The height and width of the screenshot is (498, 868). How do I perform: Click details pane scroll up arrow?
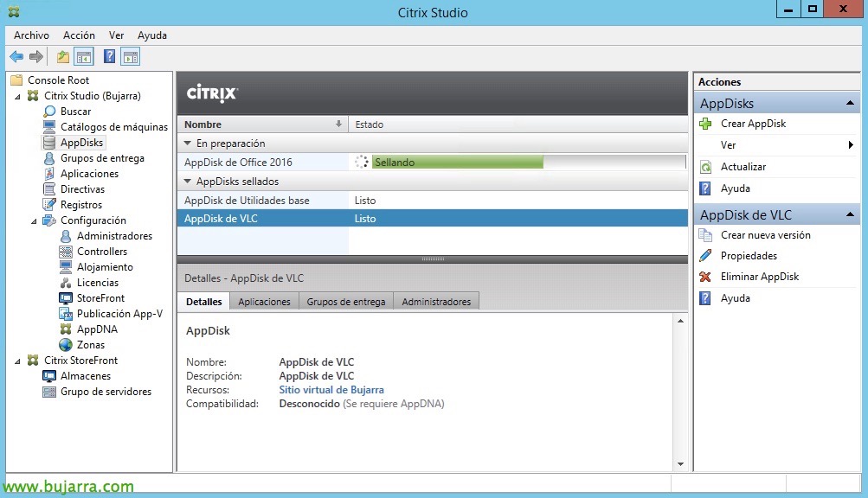[680, 321]
